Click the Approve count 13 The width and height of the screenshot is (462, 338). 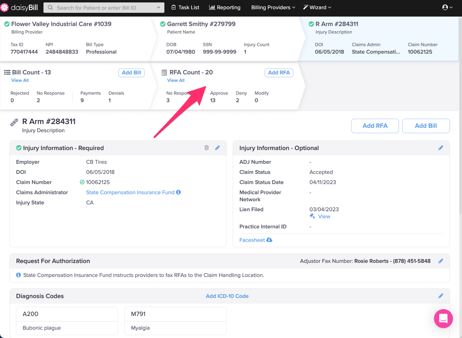click(x=213, y=100)
